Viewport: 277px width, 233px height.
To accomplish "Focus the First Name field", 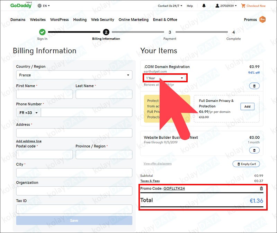I will point(45,94).
